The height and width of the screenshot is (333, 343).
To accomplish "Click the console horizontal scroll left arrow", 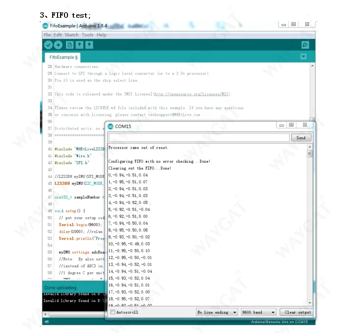I will (x=45, y=314).
